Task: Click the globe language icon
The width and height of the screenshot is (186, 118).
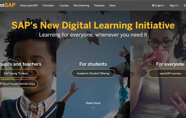Action: click(153, 5)
